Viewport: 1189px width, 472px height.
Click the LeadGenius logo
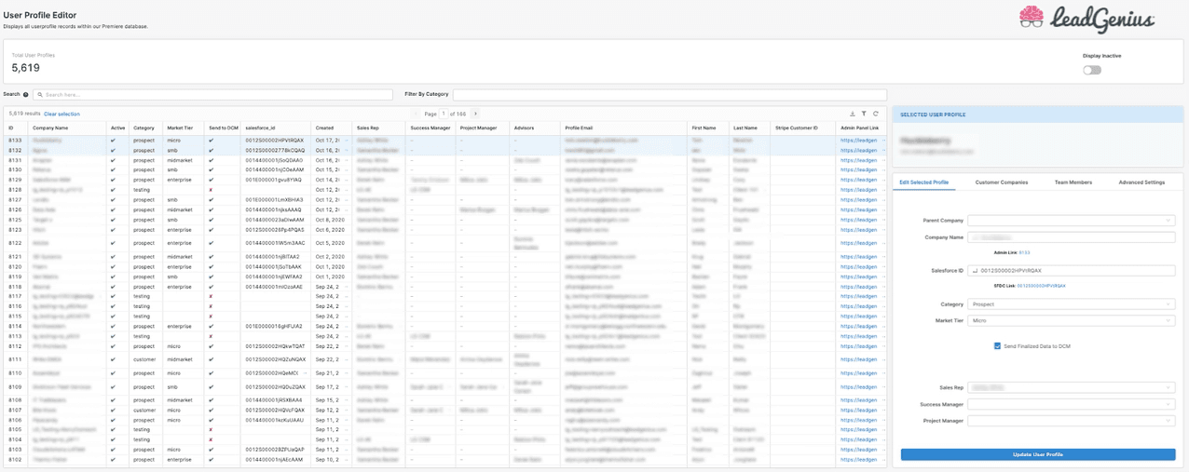point(1086,19)
